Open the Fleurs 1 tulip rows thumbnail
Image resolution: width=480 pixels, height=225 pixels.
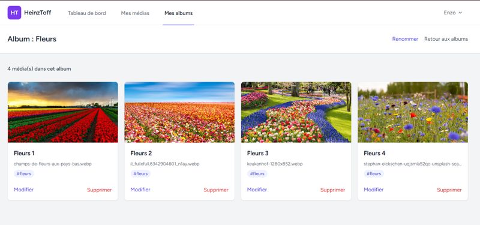pyautogui.click(x=63, y=112)
